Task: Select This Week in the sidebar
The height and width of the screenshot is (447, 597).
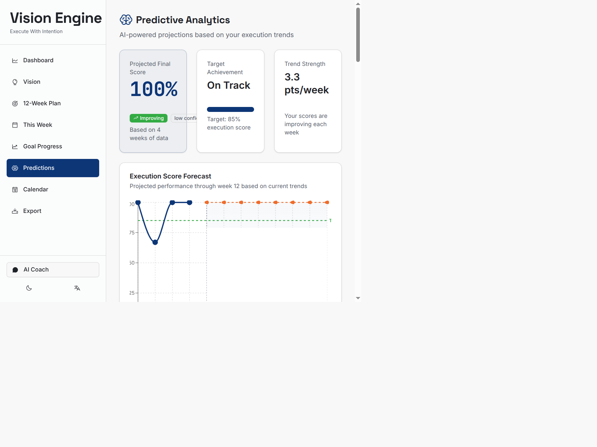Action: click(x=53, y=125)
